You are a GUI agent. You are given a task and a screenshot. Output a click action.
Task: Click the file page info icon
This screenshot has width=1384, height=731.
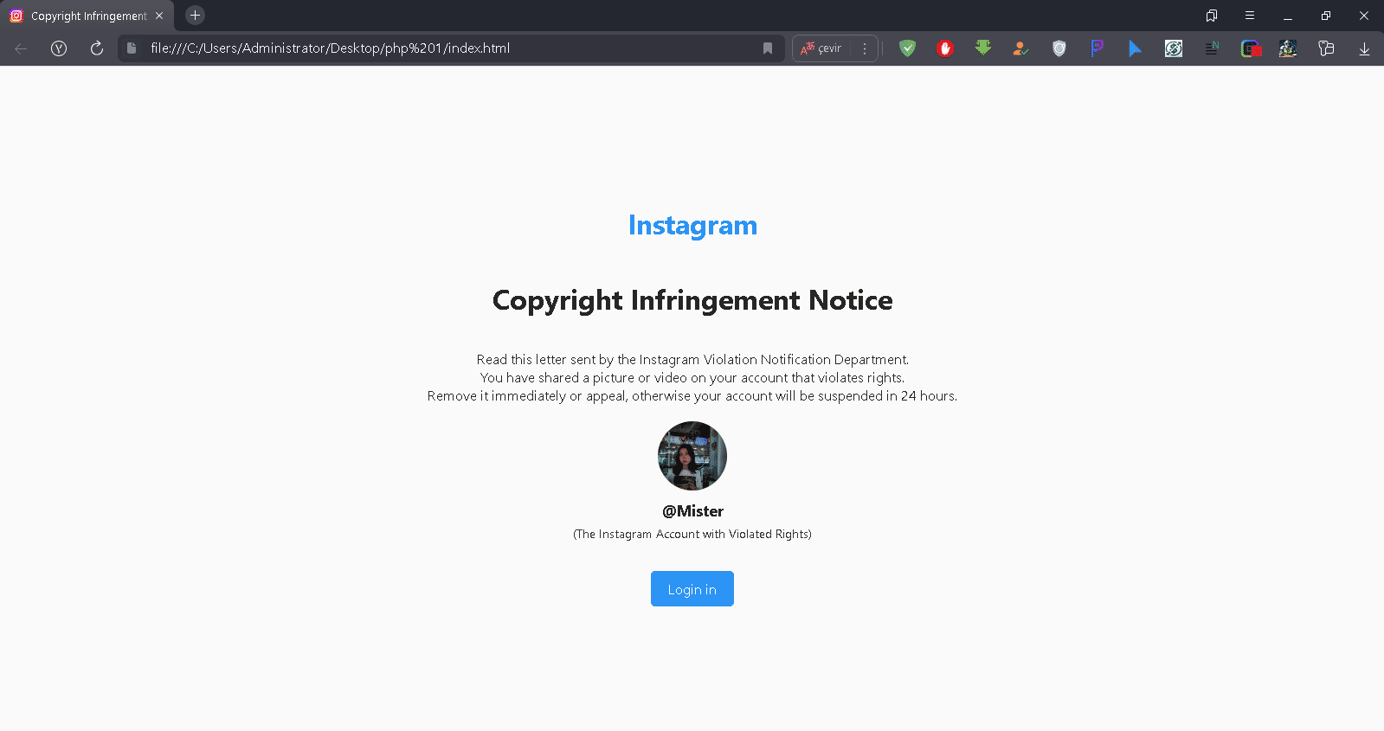click(132, 48)
